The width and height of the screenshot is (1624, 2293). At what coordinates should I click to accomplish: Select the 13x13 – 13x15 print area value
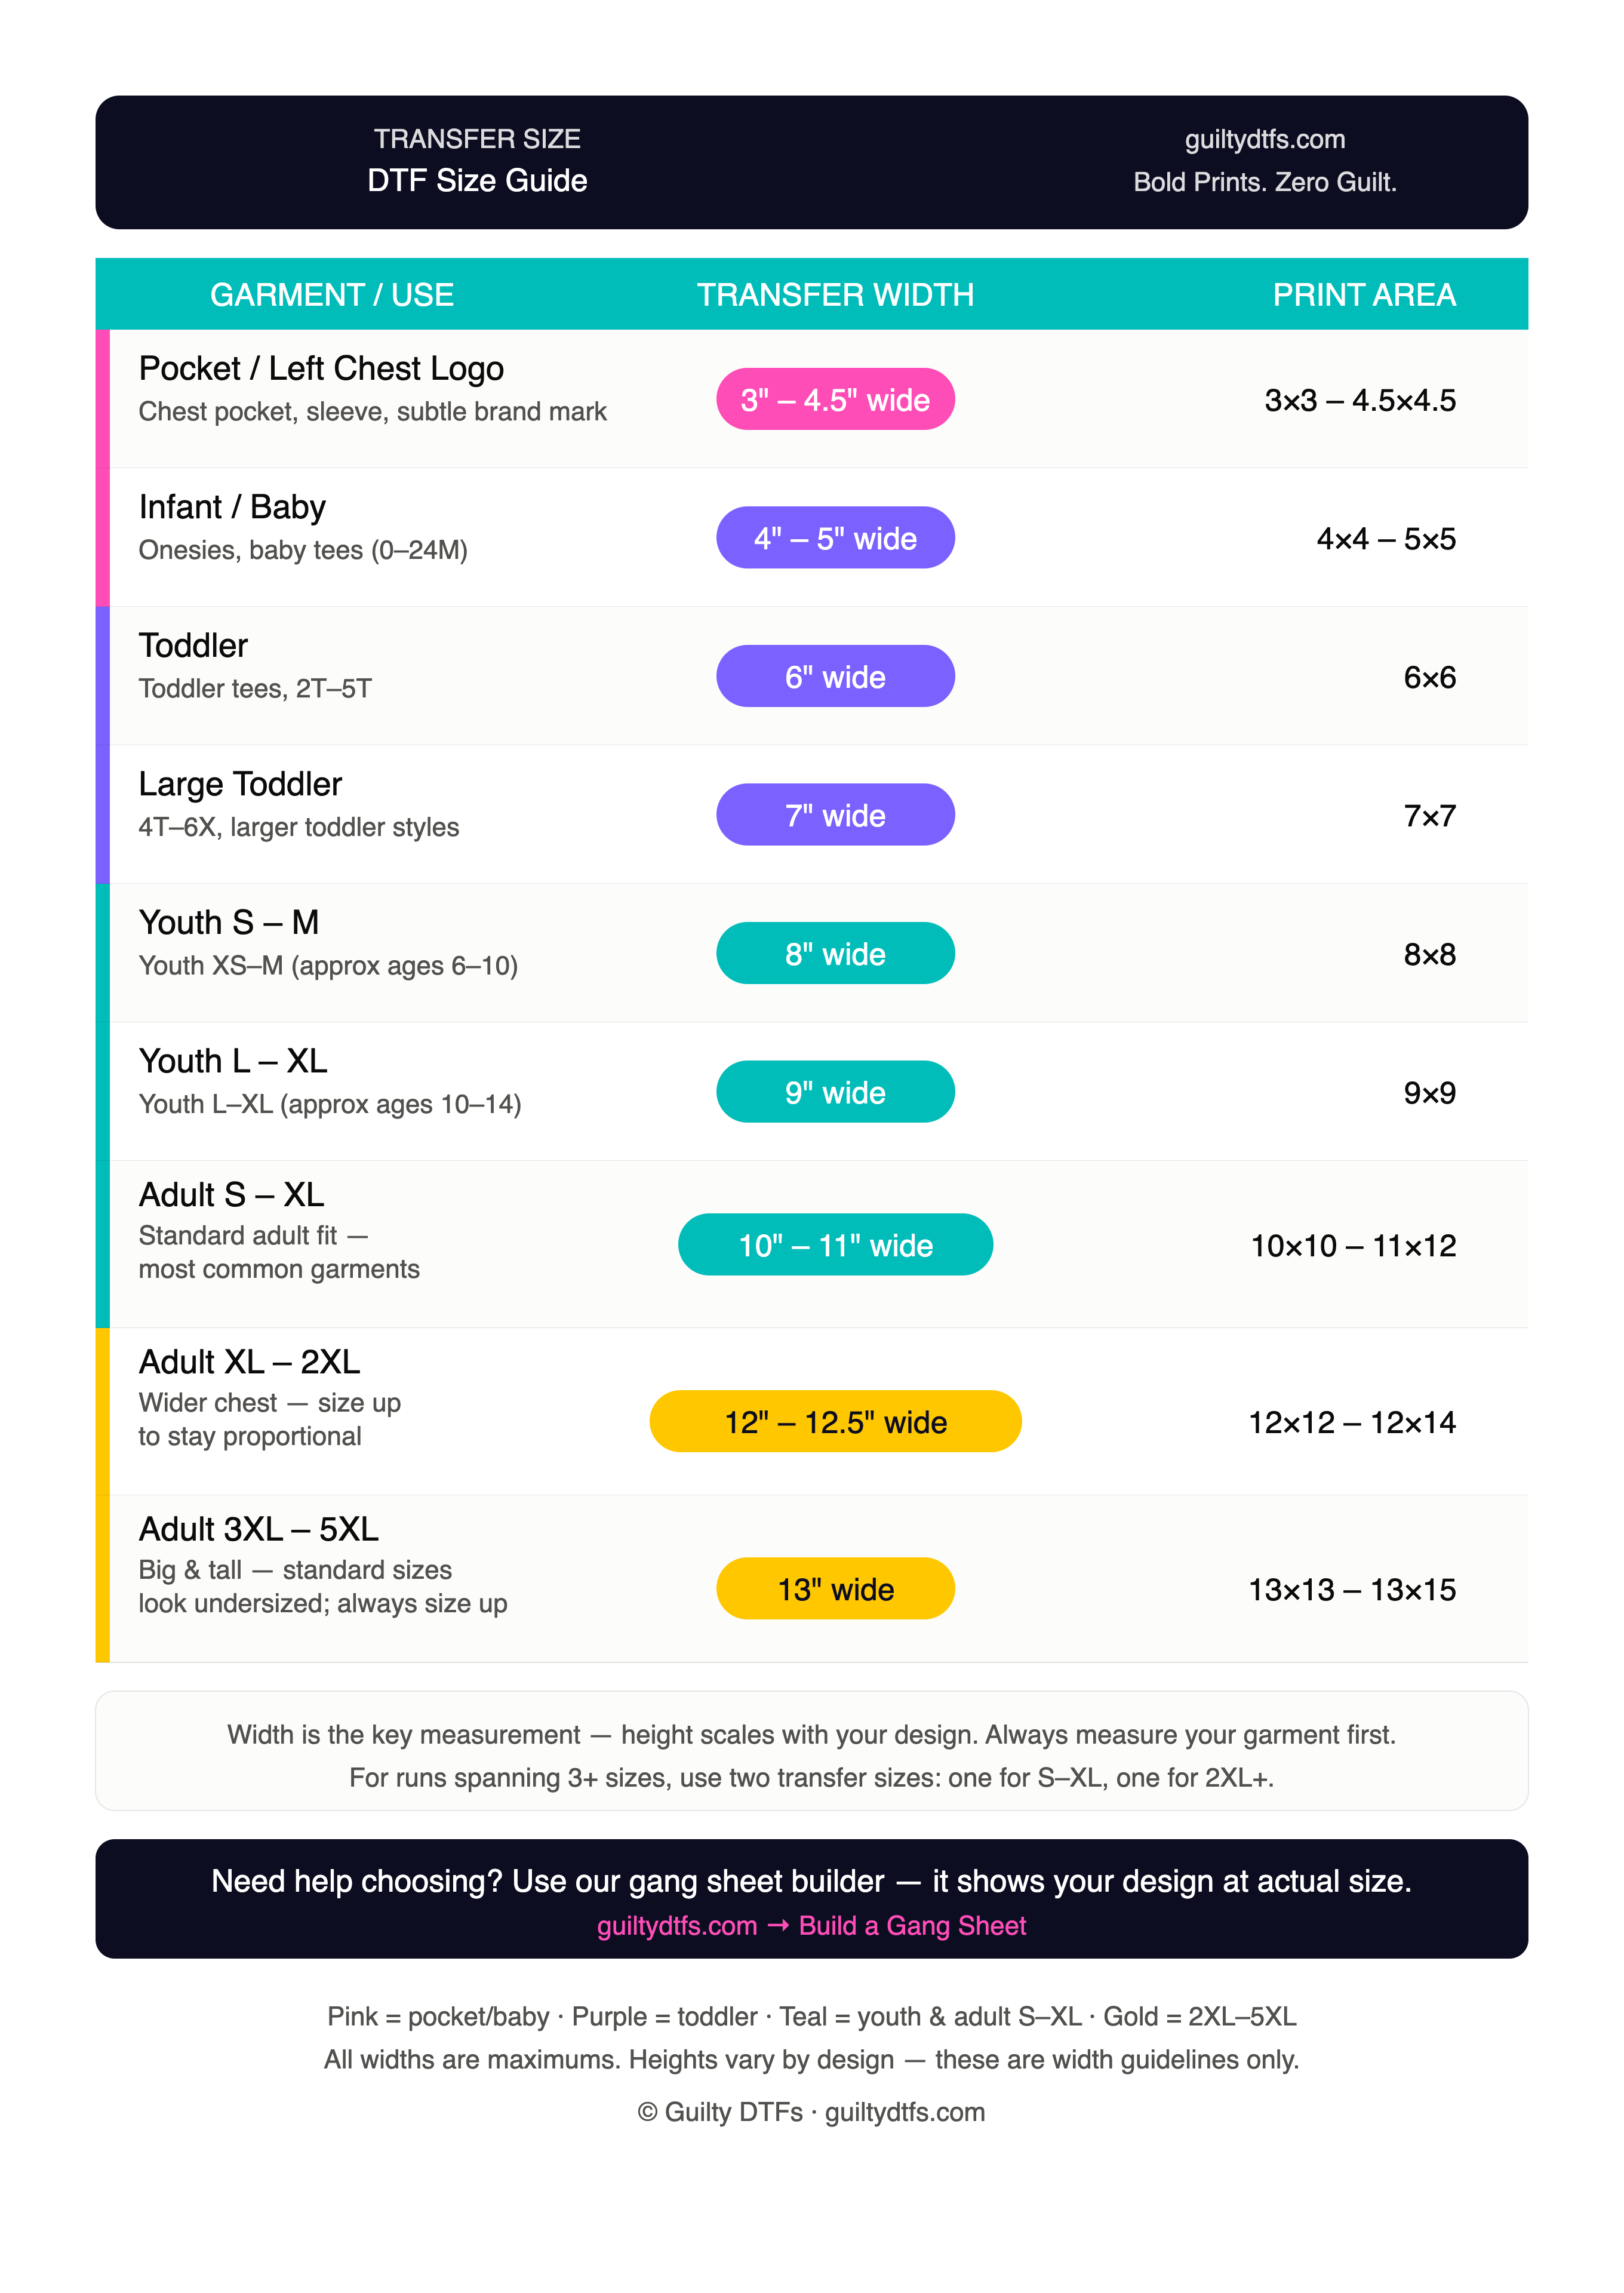[1352, 1590]
